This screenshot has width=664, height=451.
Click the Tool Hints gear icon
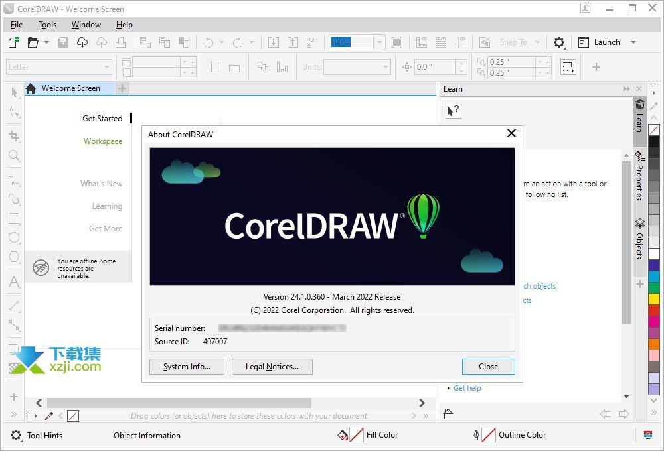pyautogui.click(x=16, y=435)
